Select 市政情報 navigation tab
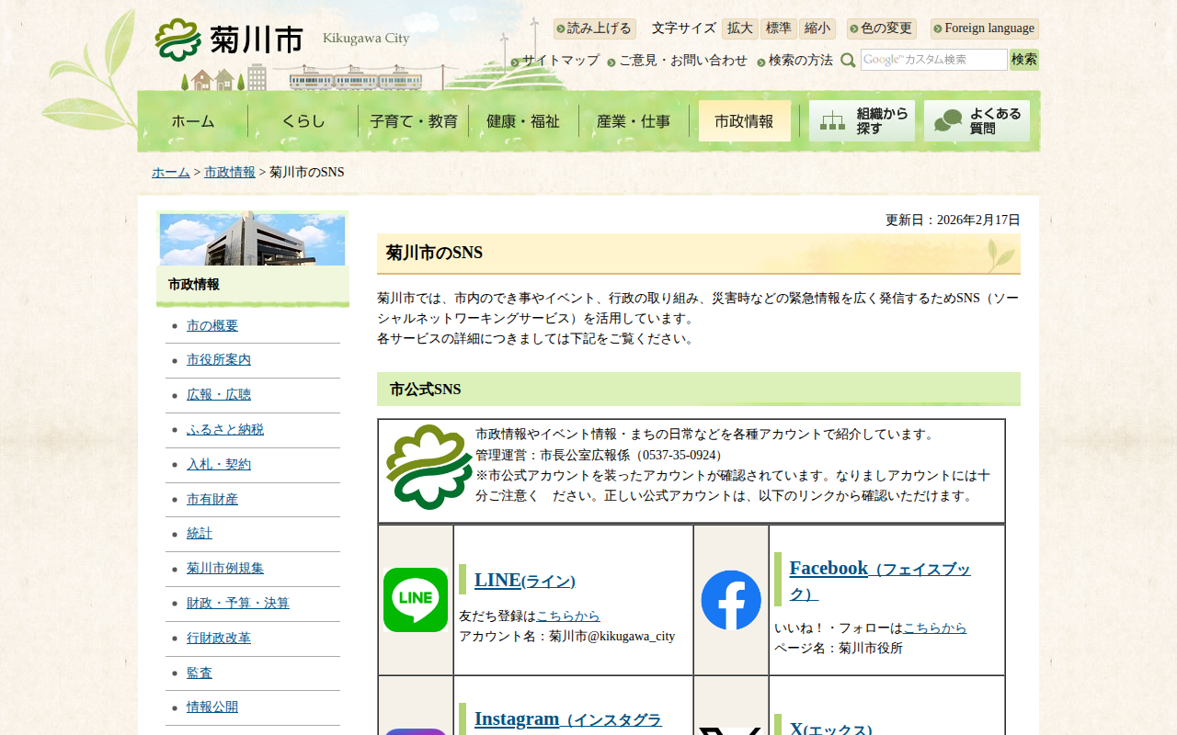 coord(744,120)
